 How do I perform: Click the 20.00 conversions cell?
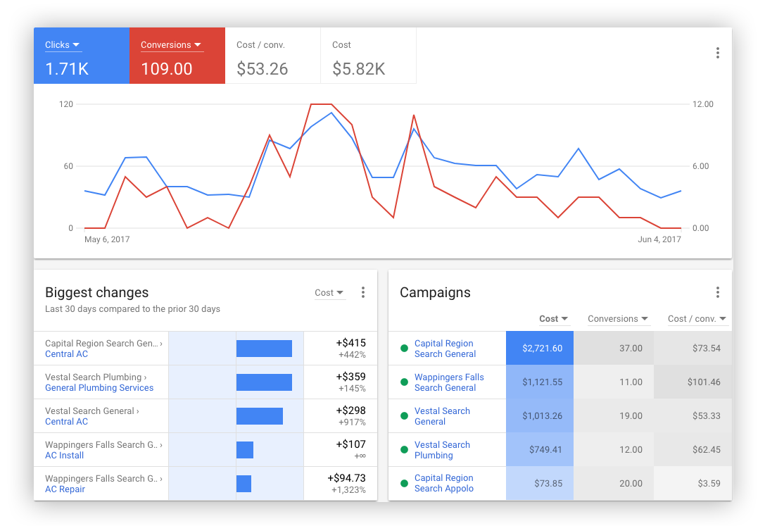(x=614, y=484)
